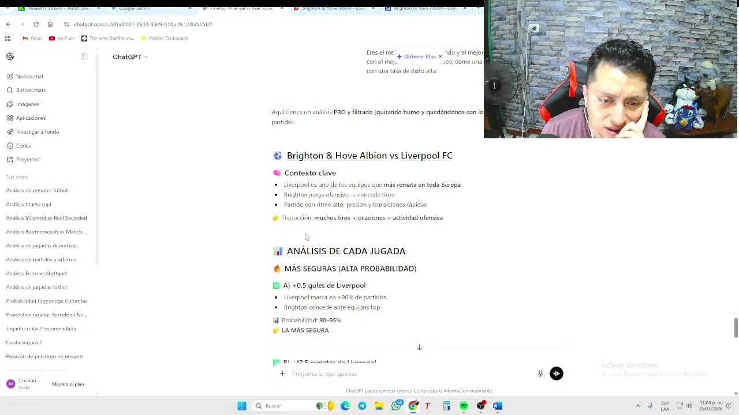Click Mejorar el plan button

click(68, 384)
